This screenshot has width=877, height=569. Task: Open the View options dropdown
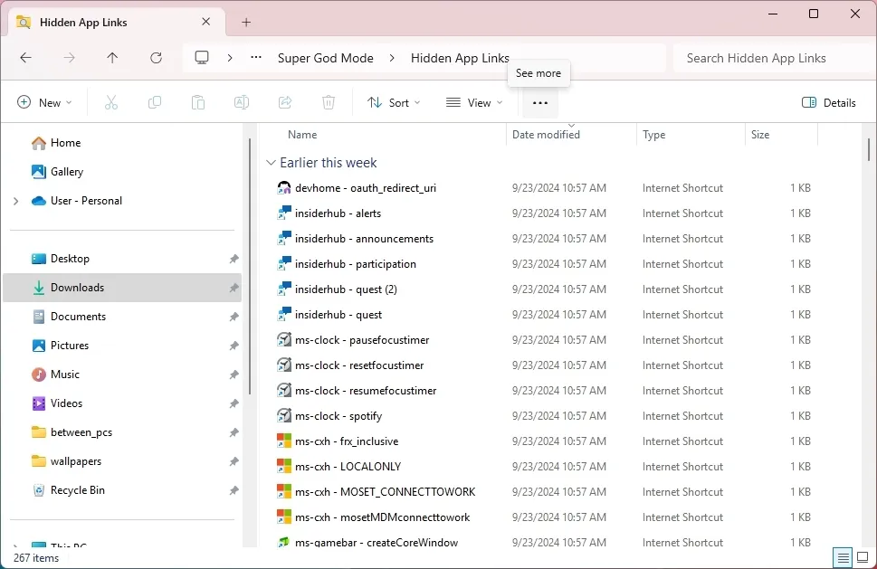(x=473, y=102)
